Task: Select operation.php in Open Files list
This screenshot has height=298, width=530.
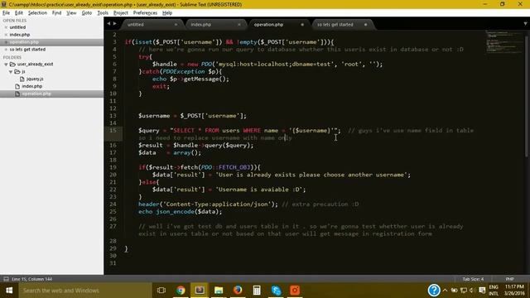Action: point(24,42)
